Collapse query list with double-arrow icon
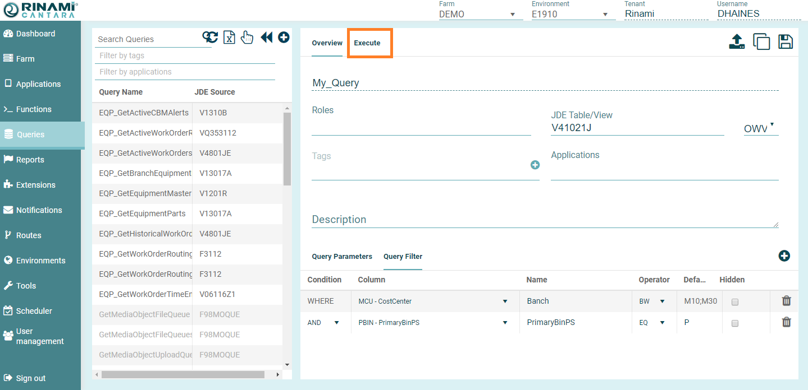Viewport: 808px width, 390px height. pyautogui.click(x=266, y=37)
